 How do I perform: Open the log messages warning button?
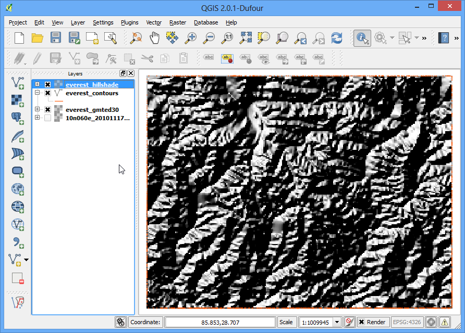coord(444,322)
